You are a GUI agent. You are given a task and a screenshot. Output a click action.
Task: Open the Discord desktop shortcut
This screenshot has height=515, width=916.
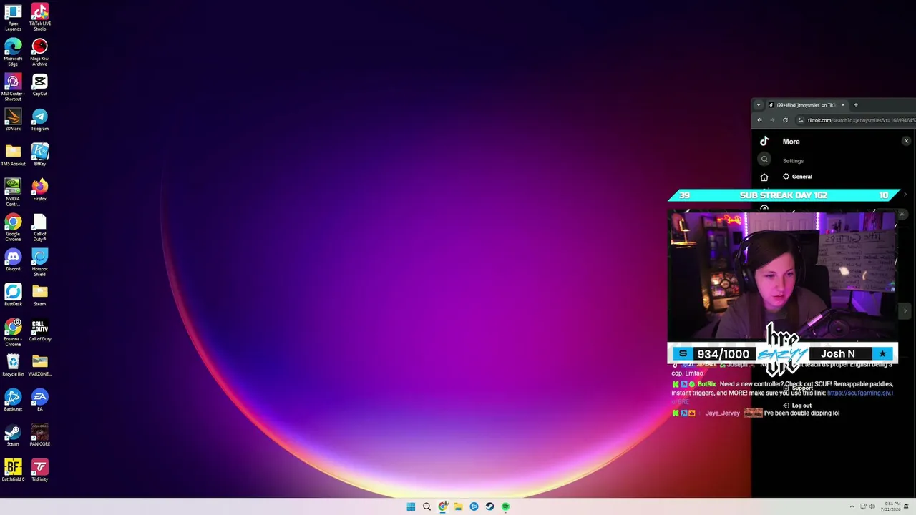13,260
